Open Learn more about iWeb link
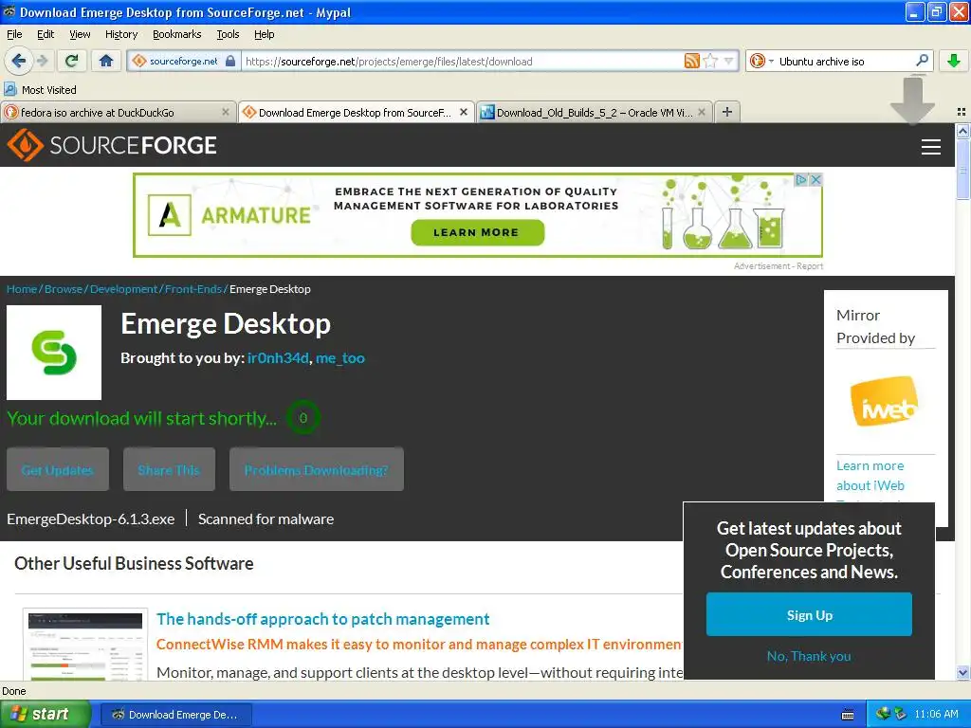The image size is (971, 728). point(870,476)
